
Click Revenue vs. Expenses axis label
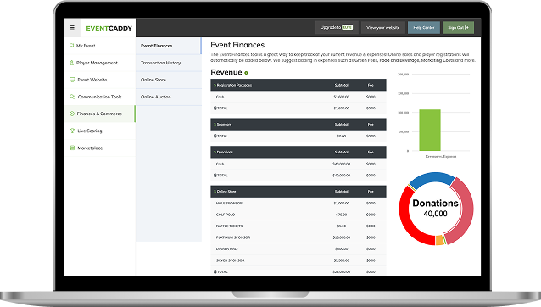[x=441, y=157]
